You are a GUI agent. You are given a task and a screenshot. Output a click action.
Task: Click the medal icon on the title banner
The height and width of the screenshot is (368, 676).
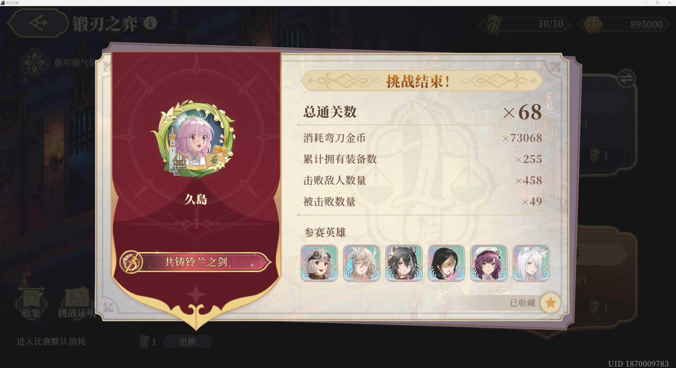(x=131, y=262)
